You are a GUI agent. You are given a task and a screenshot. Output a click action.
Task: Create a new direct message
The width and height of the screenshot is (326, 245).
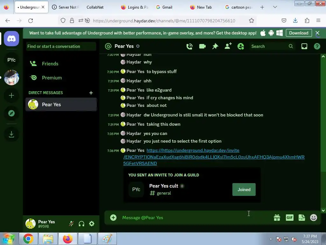[91, 93]
